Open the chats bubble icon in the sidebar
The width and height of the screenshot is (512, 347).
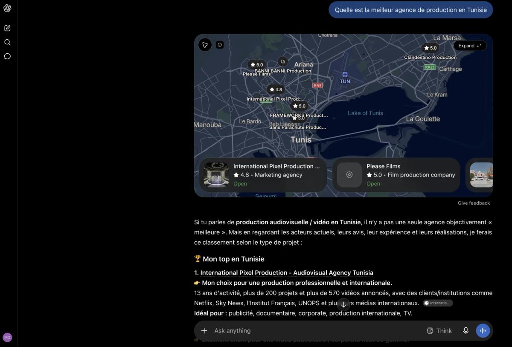[x=7, y=56]
